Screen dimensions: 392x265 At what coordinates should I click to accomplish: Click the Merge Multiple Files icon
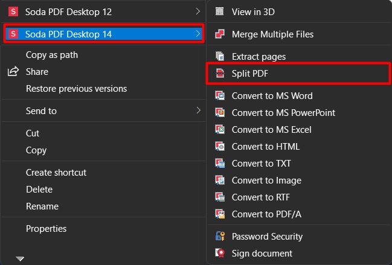220,34
